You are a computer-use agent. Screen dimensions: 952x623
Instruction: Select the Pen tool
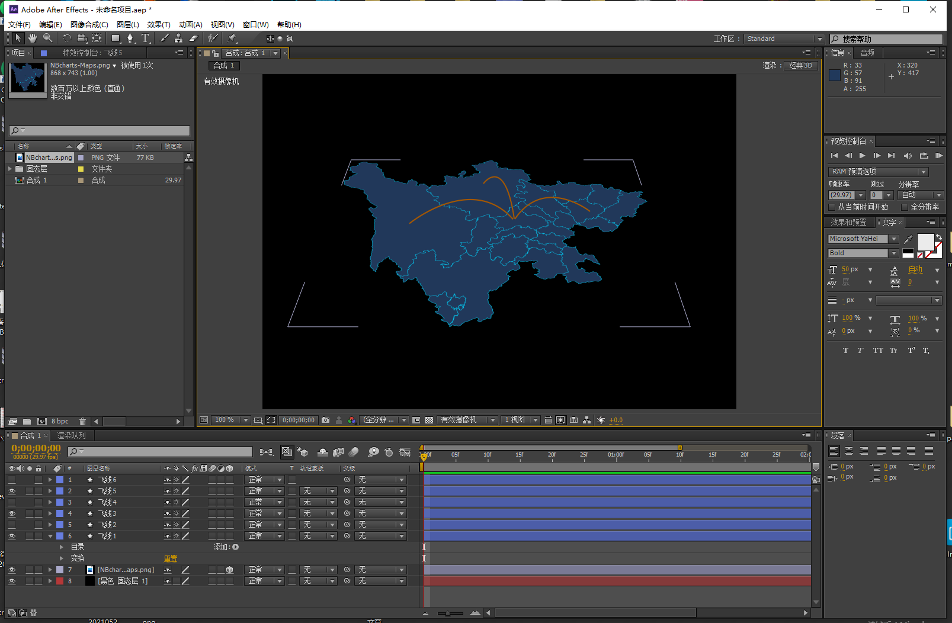[130, 38]
